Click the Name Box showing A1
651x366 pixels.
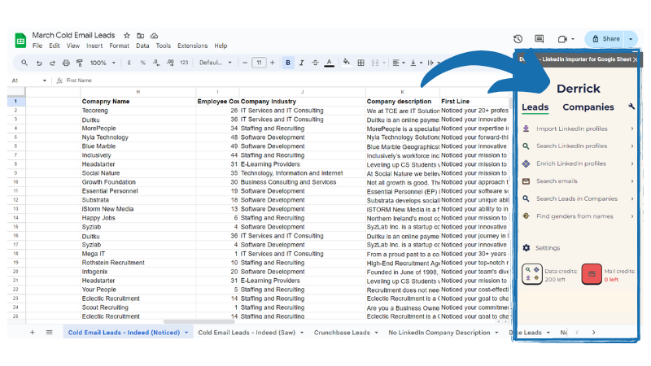pos(29,81)
